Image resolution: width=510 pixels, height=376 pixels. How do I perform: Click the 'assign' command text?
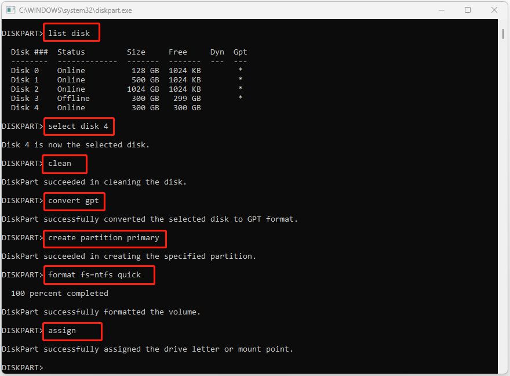[x=62, y=331]
